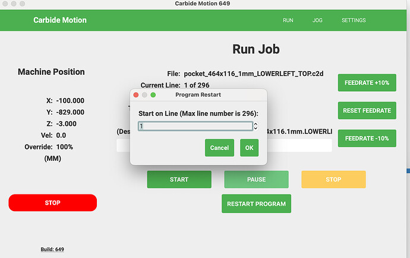Increase feedrate with FEEDRATE +10% button
Screen dimensions: 410x258
pyautogui.click(x=367, y=83)
